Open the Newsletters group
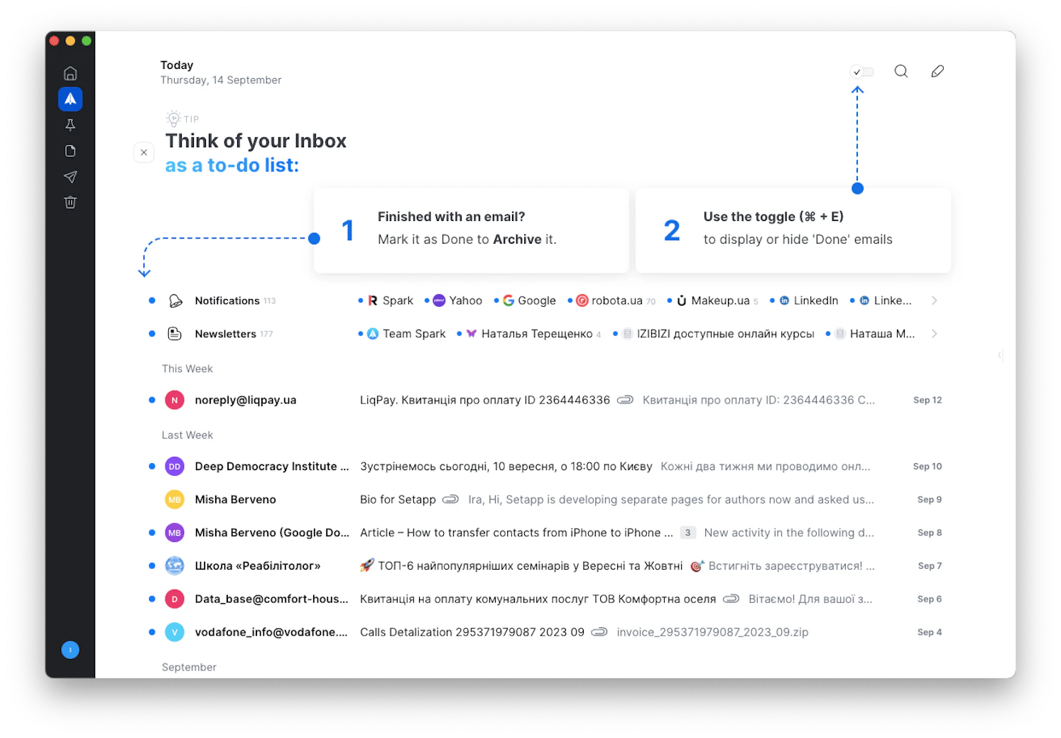 click(225, 334)
